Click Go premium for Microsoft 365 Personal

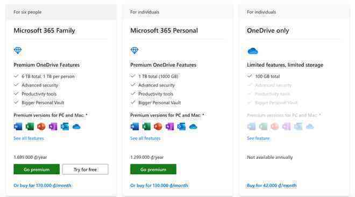click(x=153, y=169)
